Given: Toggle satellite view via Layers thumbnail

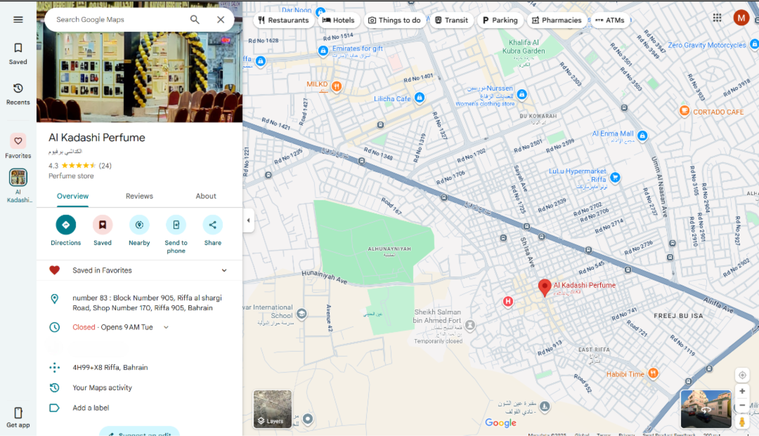Looking at the screenshot, I should pos(272,409).
